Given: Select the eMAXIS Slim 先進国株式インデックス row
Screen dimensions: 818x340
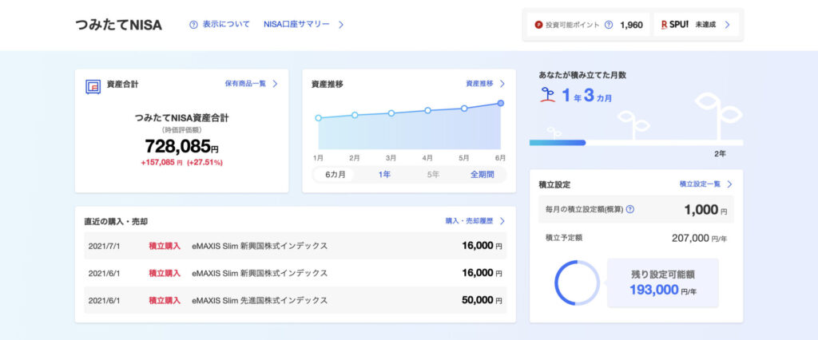Looking at the screenshot, I should click(296, 300).
